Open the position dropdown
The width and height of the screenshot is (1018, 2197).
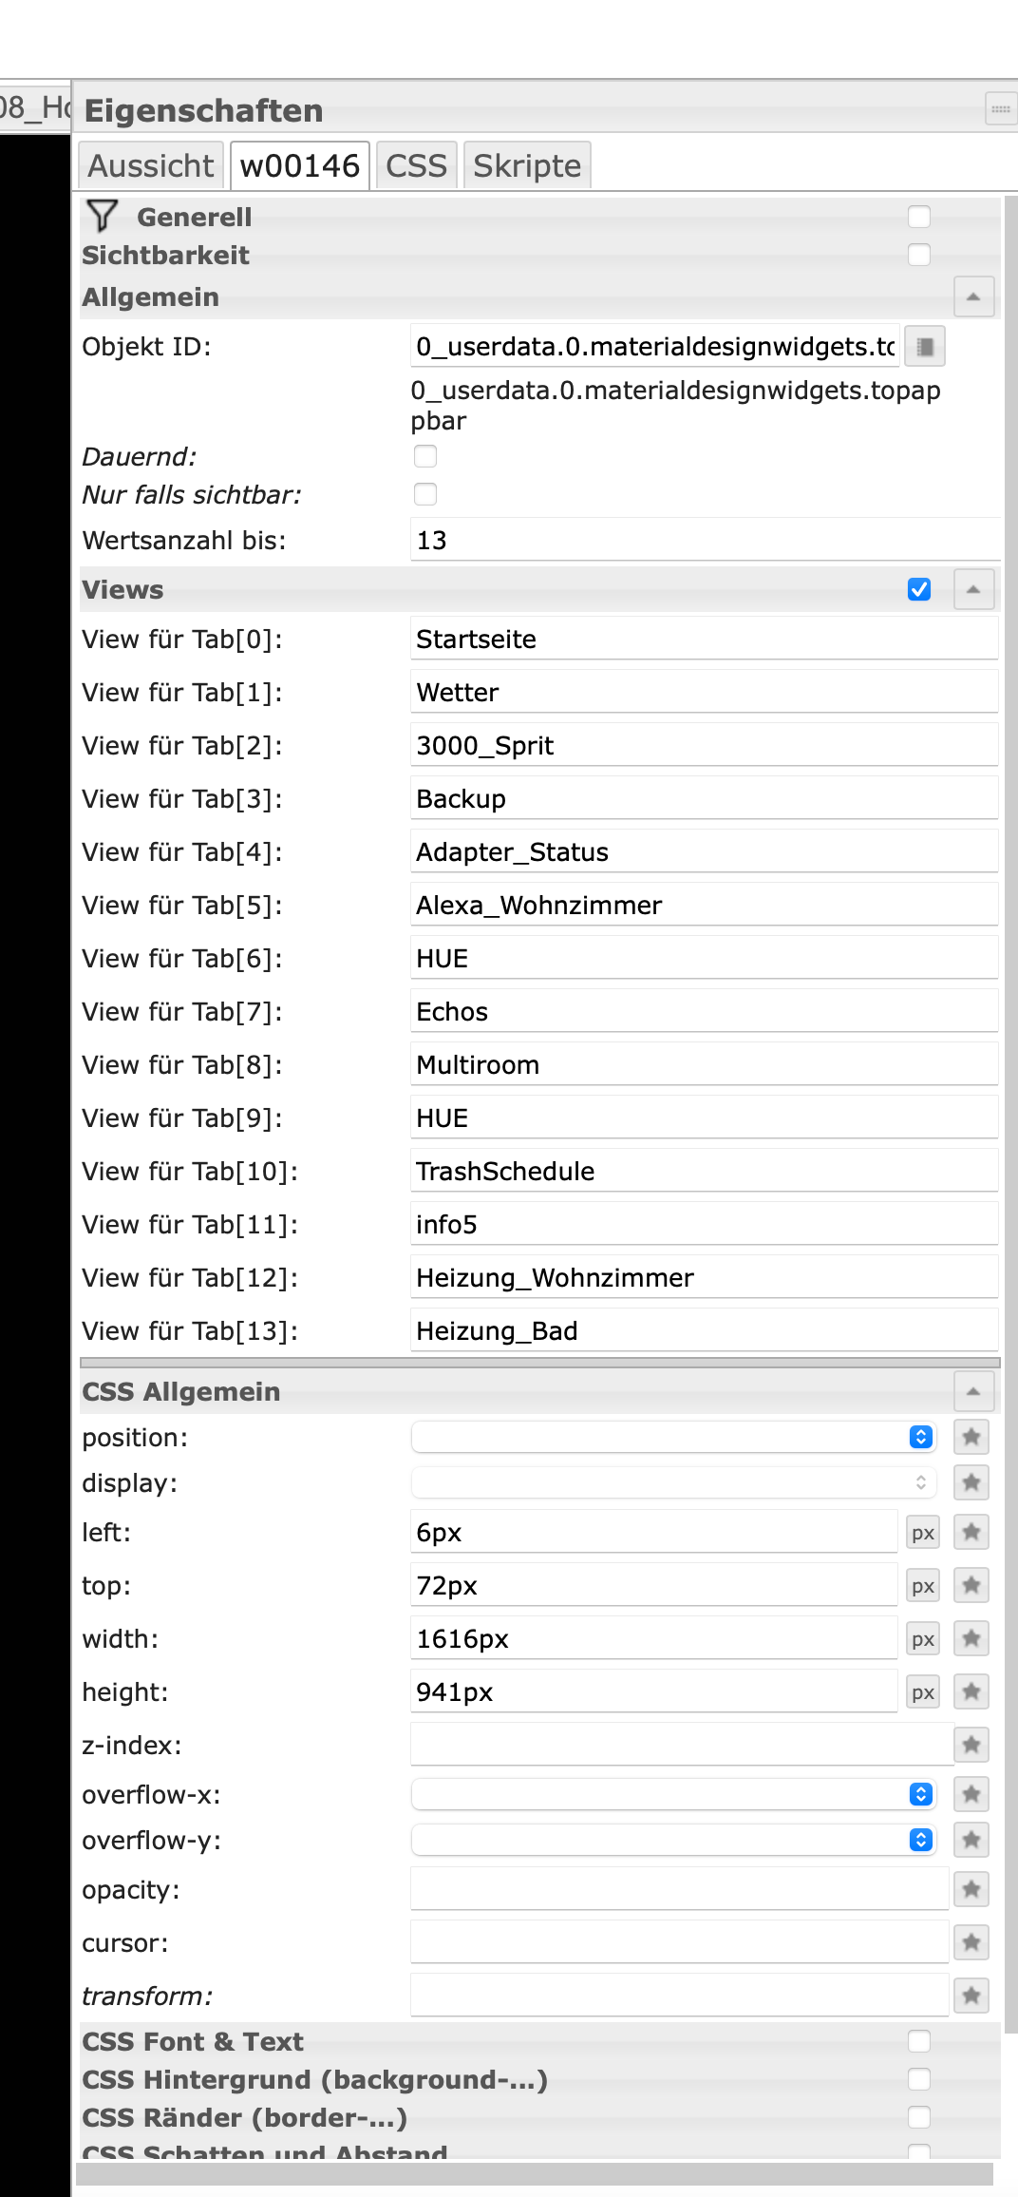click(x=673, y=1437)
